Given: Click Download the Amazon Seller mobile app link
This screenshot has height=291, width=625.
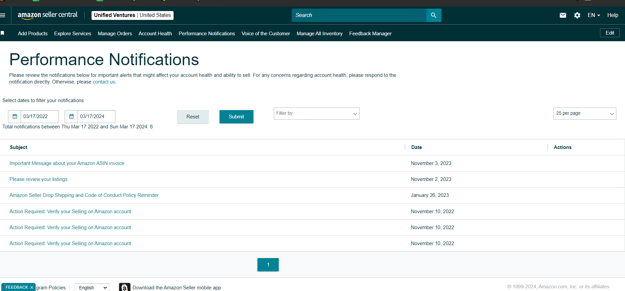Looking at the screenshot, I should pyautogui.click(x=177, y=288).
